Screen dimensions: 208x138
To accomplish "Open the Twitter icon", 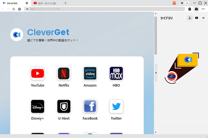I will pyautogui.click(x=116, y=106).
